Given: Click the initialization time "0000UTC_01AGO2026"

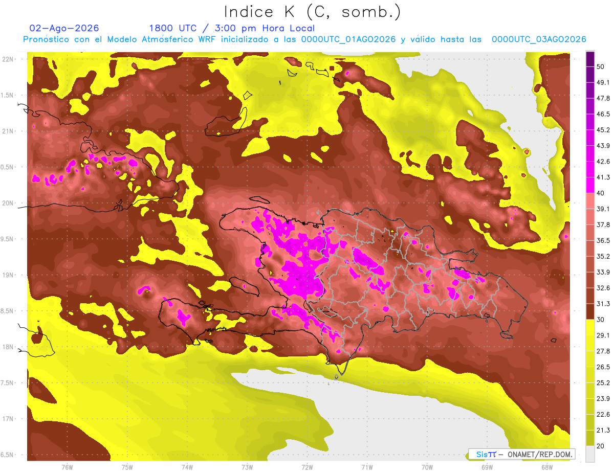Looking at the screenshot, I should click(x=348, y=39).
